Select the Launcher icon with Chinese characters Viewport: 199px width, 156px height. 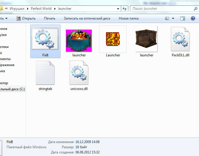pos(113,39)
